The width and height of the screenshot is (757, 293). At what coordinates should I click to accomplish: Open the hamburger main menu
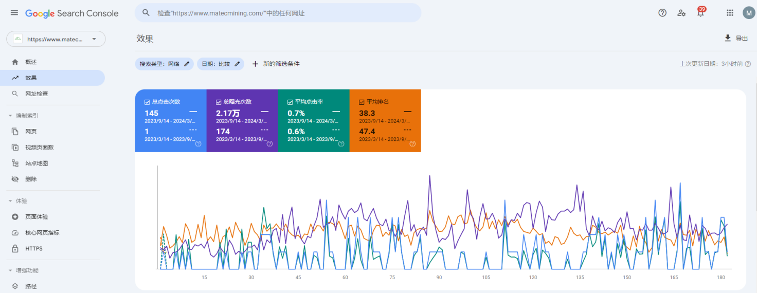(x=14, y=13)
